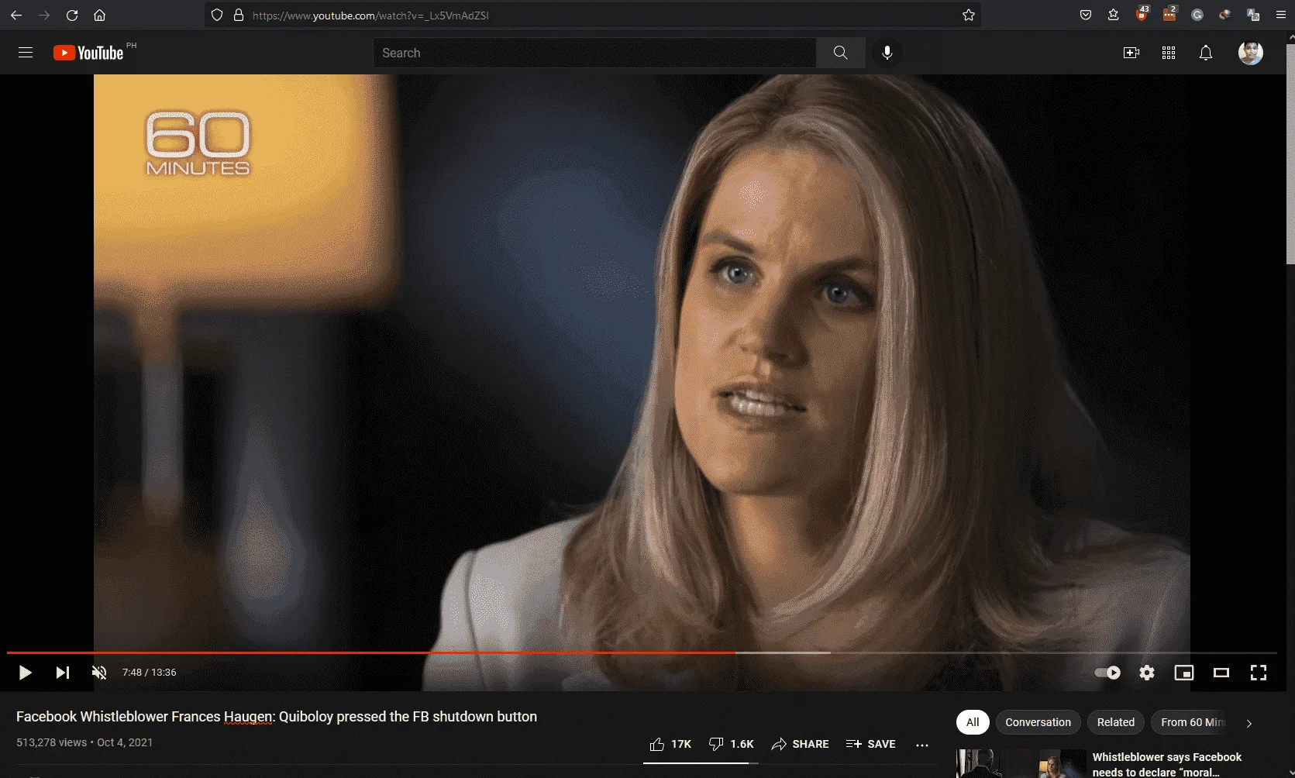Open the account avatar menu
The width and height of the screenshot is (1295, 778).
pos(1251,53)
